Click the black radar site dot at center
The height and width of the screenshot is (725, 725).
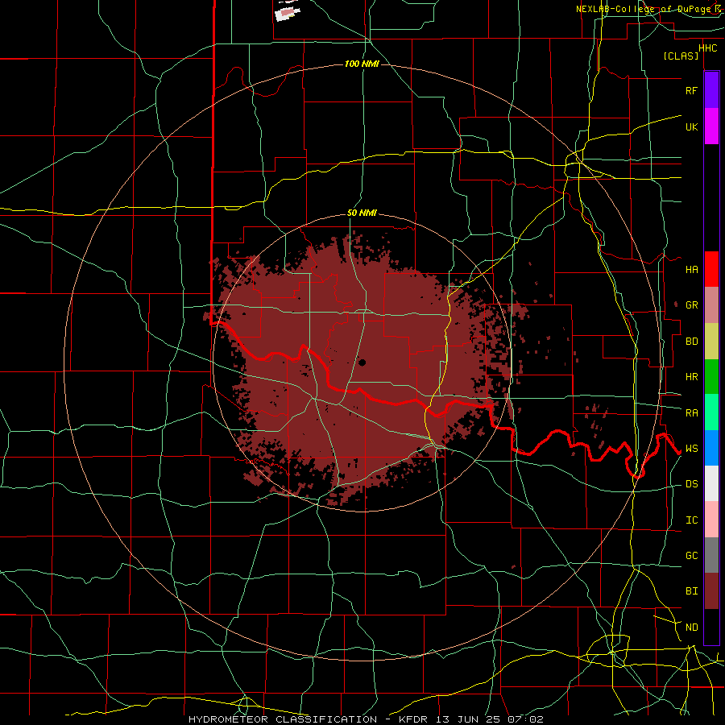[x=362, y=362]
